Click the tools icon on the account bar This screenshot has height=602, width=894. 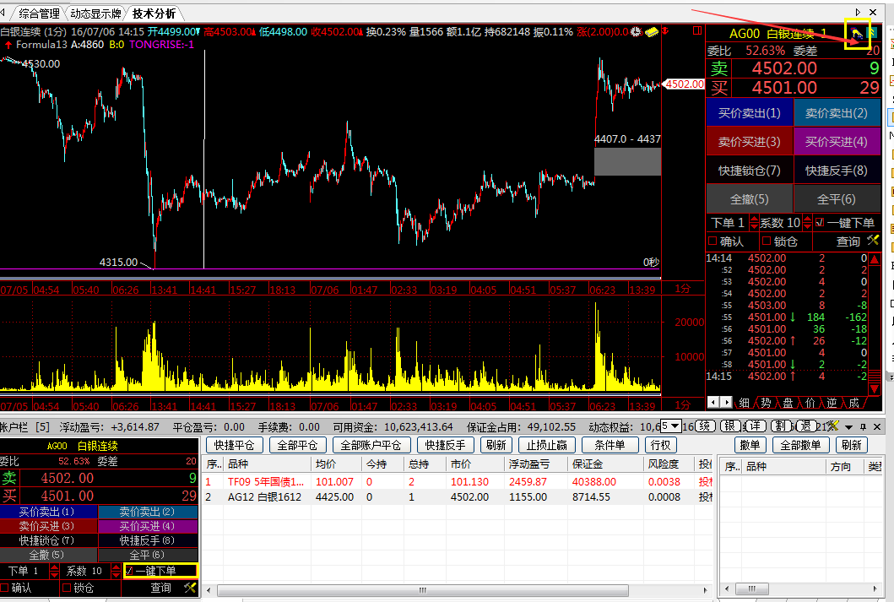point(833,426)
